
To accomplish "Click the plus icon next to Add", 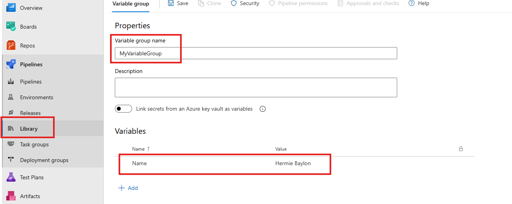I will [x=122, y=188].
